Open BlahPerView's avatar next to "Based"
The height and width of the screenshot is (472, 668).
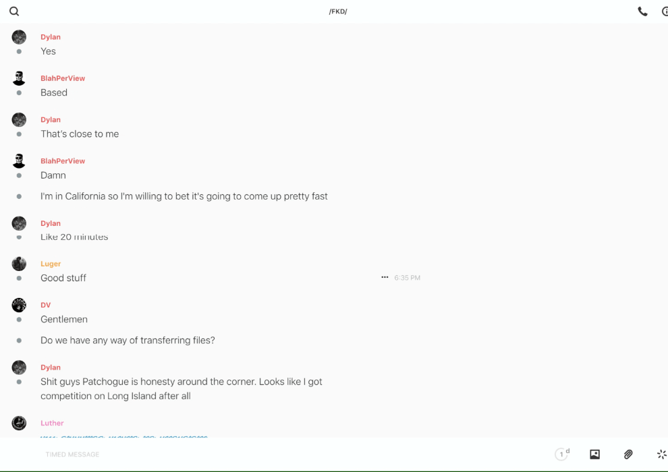[x=19, y=78]
